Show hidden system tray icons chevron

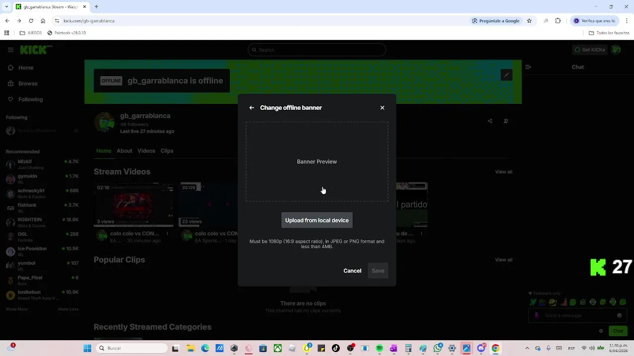coord(527,348)
